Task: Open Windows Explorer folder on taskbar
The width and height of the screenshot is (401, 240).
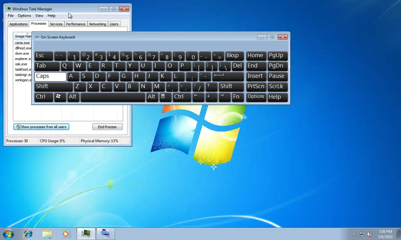Action: pyautogui.click(x=47, y=234)
